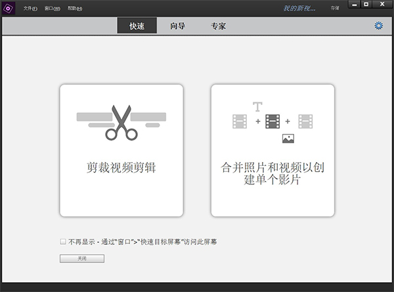
Task: Open the 窗口 menu
Action: (52, 9)
